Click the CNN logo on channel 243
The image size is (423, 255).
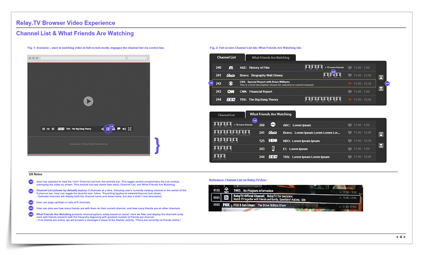(x=231, y=92)
